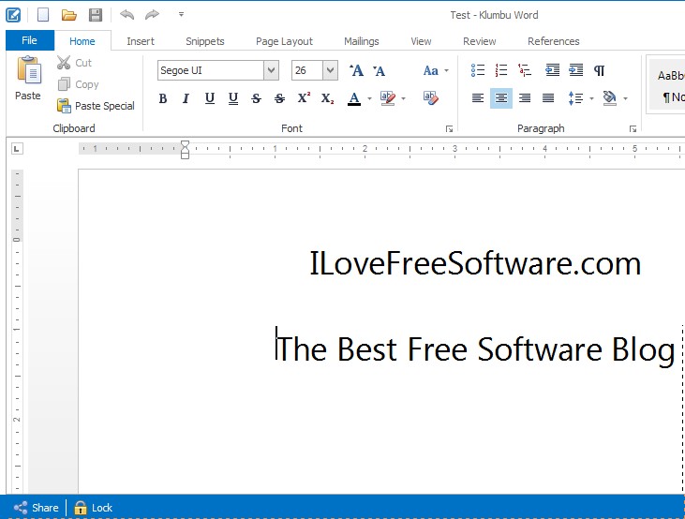
Task: Justify the paragraph text
Action: pyautogui.click(x=548, y=97)
